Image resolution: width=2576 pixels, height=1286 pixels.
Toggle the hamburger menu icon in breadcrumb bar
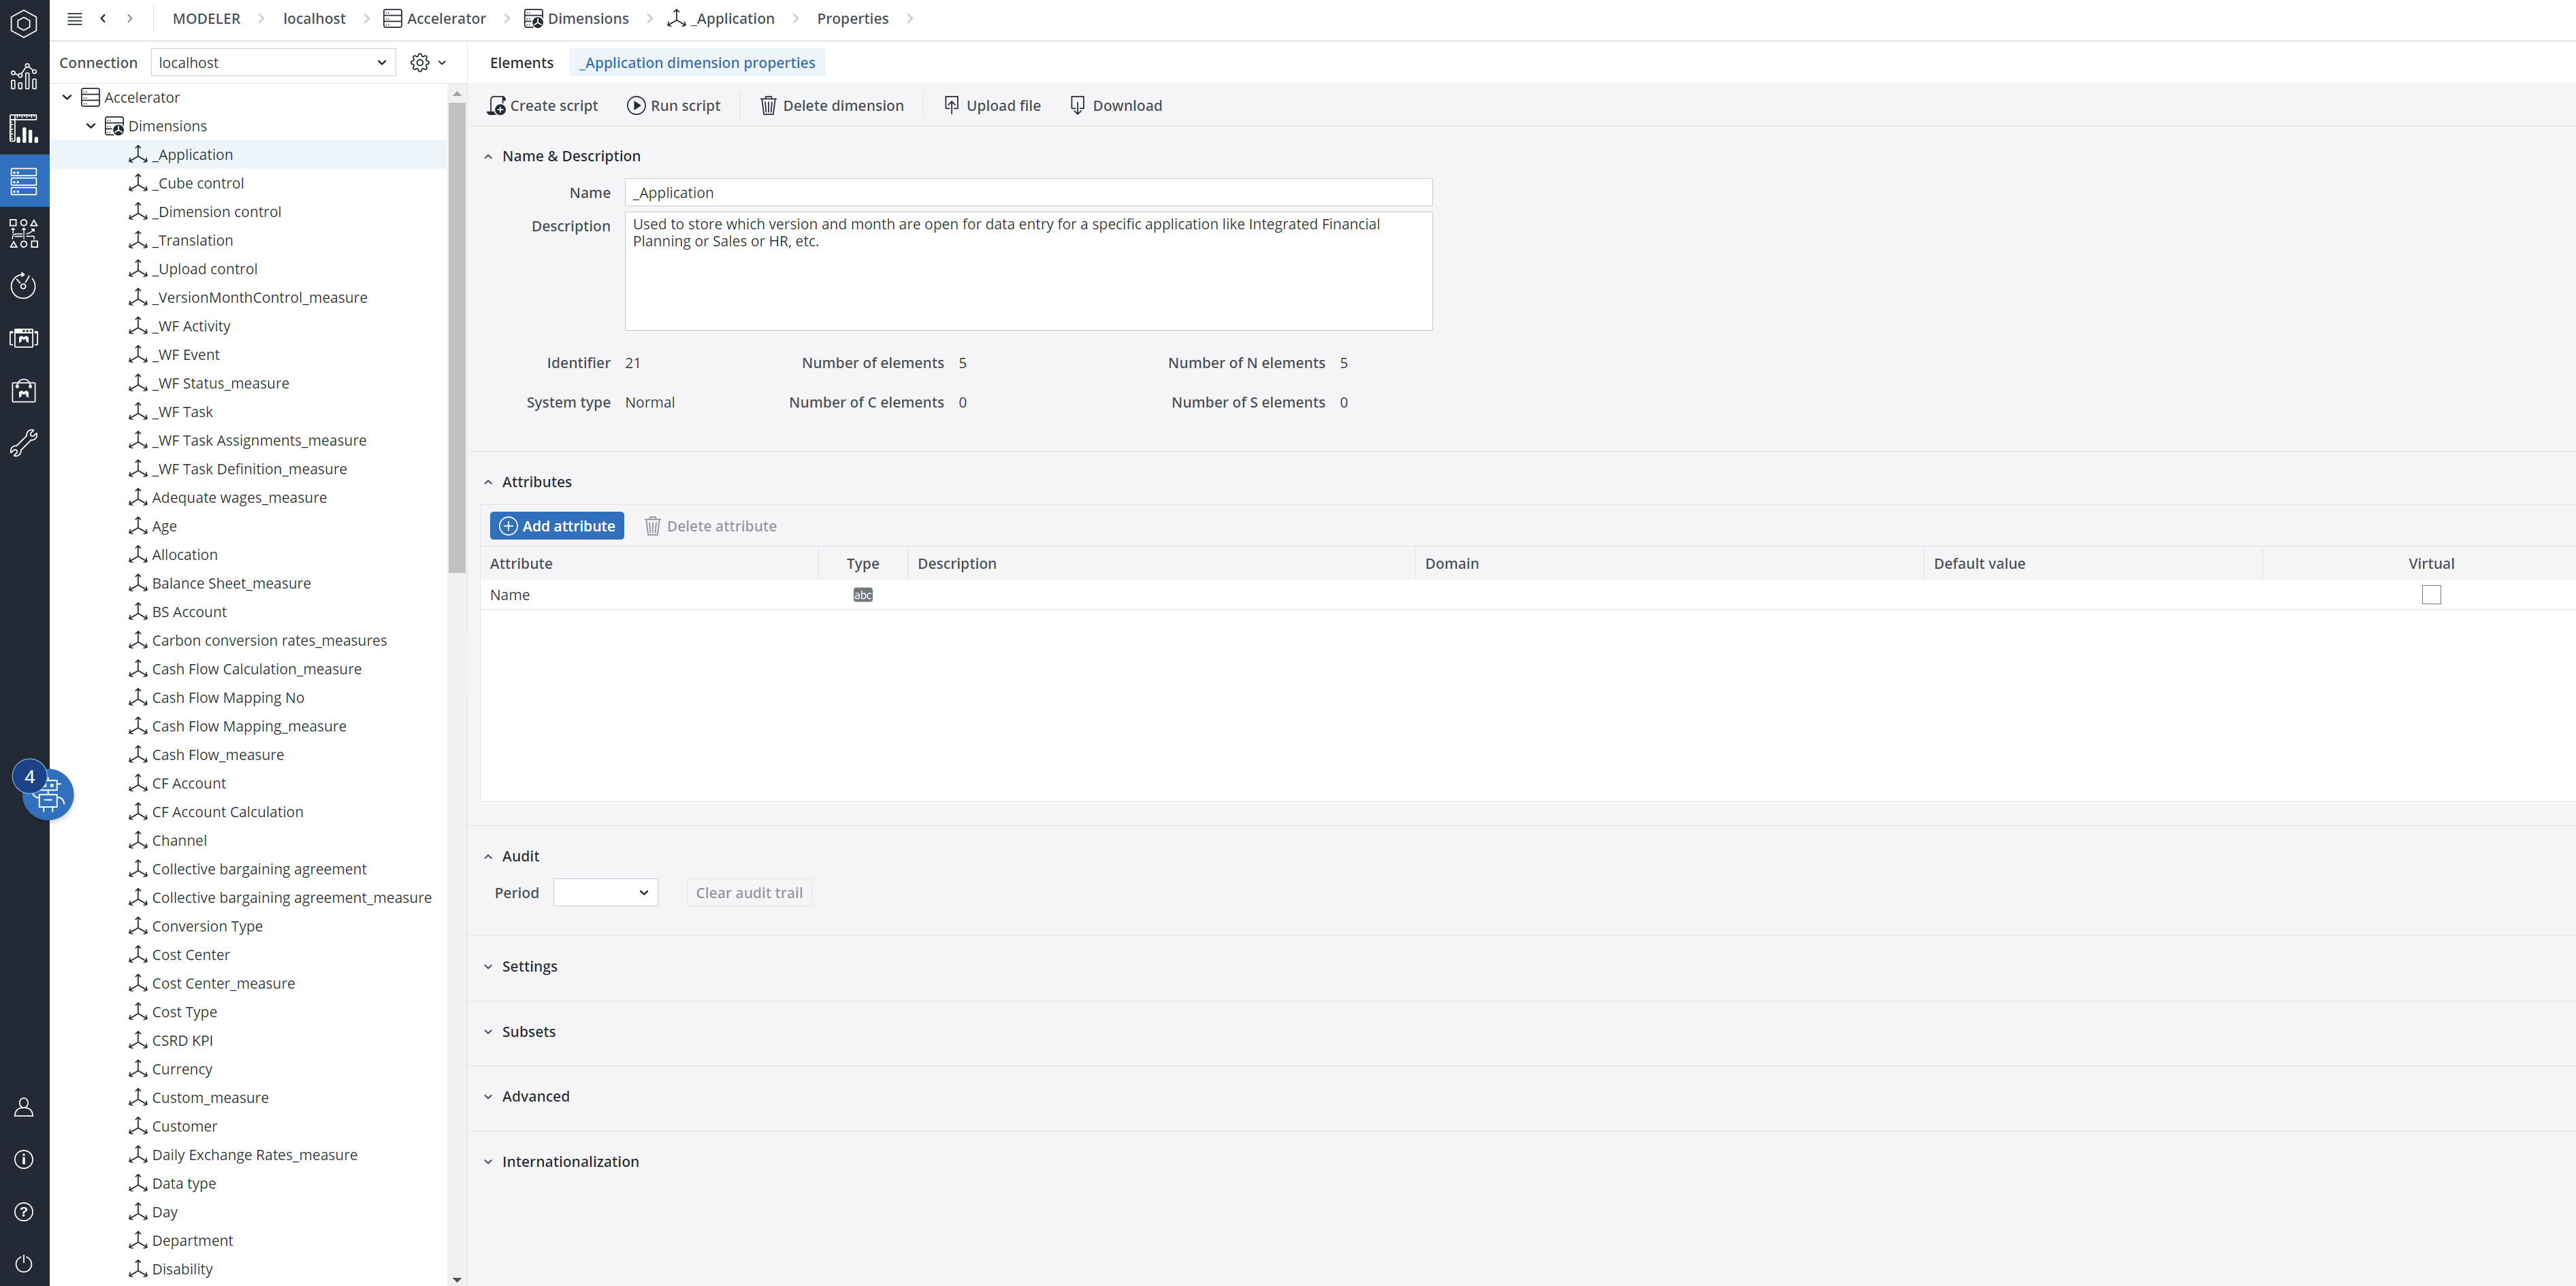point(74,19)
